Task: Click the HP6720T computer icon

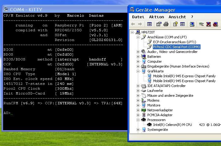Action: (138, 32)
